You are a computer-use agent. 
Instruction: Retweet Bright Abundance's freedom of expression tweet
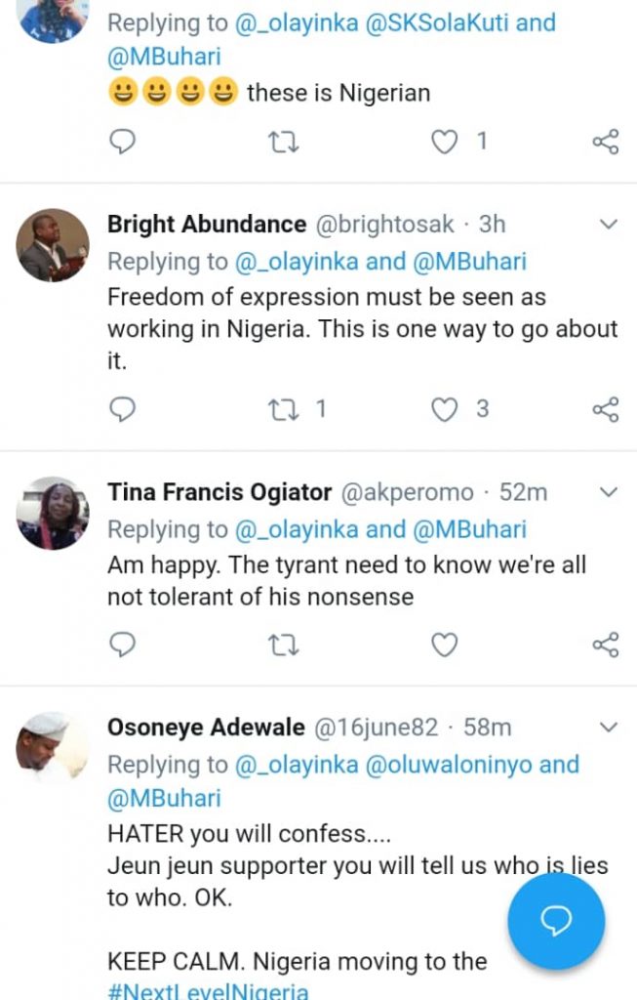[283, 409]
